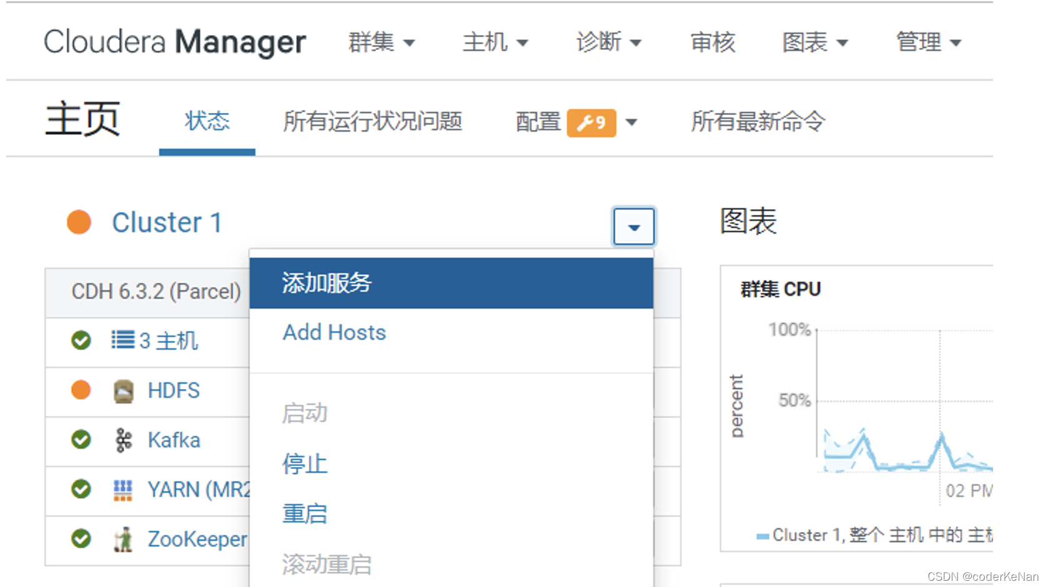Click the Cluster 1 chart legend entry
This screenshot has height=587, width=1048.
tap(874, 535)
